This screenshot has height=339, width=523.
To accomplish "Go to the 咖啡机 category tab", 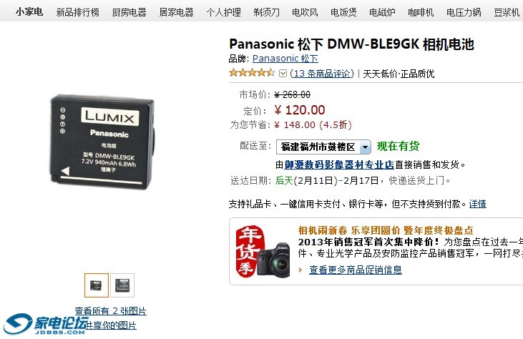I will 421,12.
